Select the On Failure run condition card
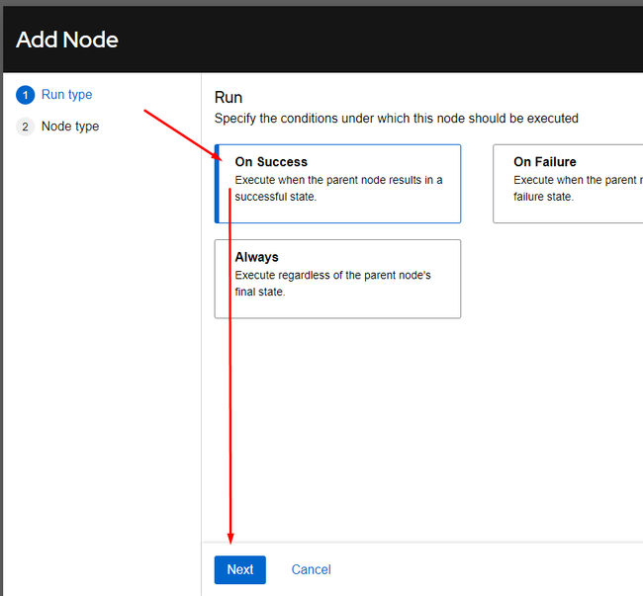This screenshot has height=596, width=643. 568,184
